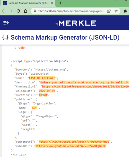This screenshot has height=157, width=129.
Task: Click the Schema Markup Generator heading
Action: 65,37
